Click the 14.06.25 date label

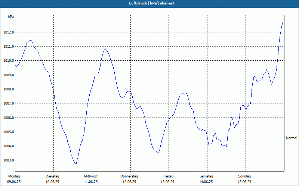point(206,182)
